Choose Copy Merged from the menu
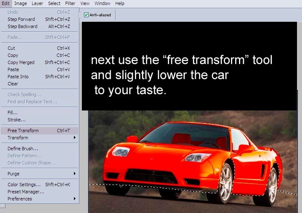 tap(40, 62)
